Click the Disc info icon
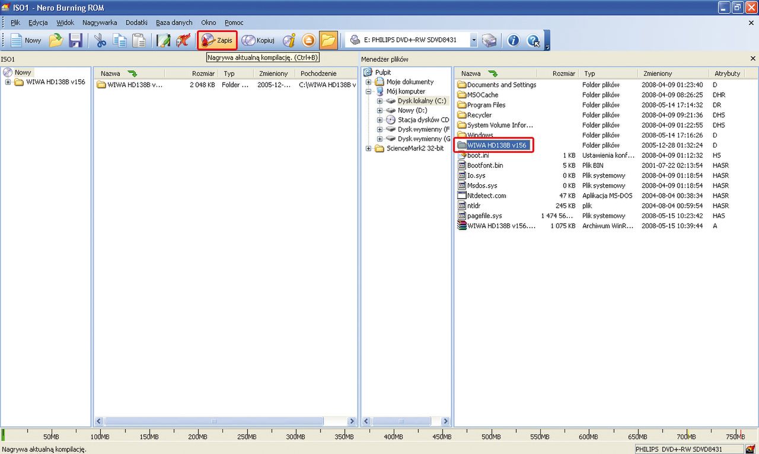759x454 pixels. pos(289,40)
